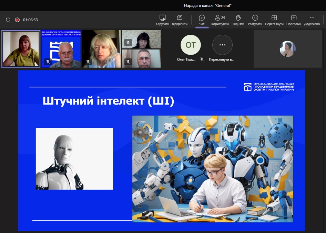Click the white robot image on the slide

[x=74, y=159]
